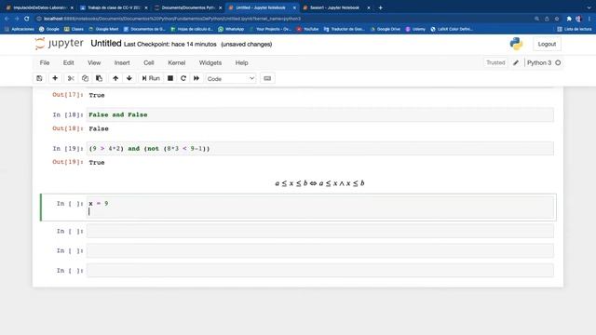The width and height of the screenshot is (596, 335).
Task: Click the Trusted notebook button
Action: (495, 62)
